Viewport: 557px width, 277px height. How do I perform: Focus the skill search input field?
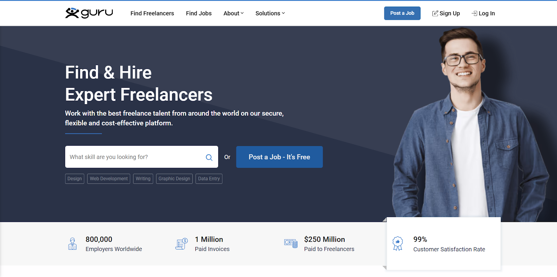(x=134, y=157)
